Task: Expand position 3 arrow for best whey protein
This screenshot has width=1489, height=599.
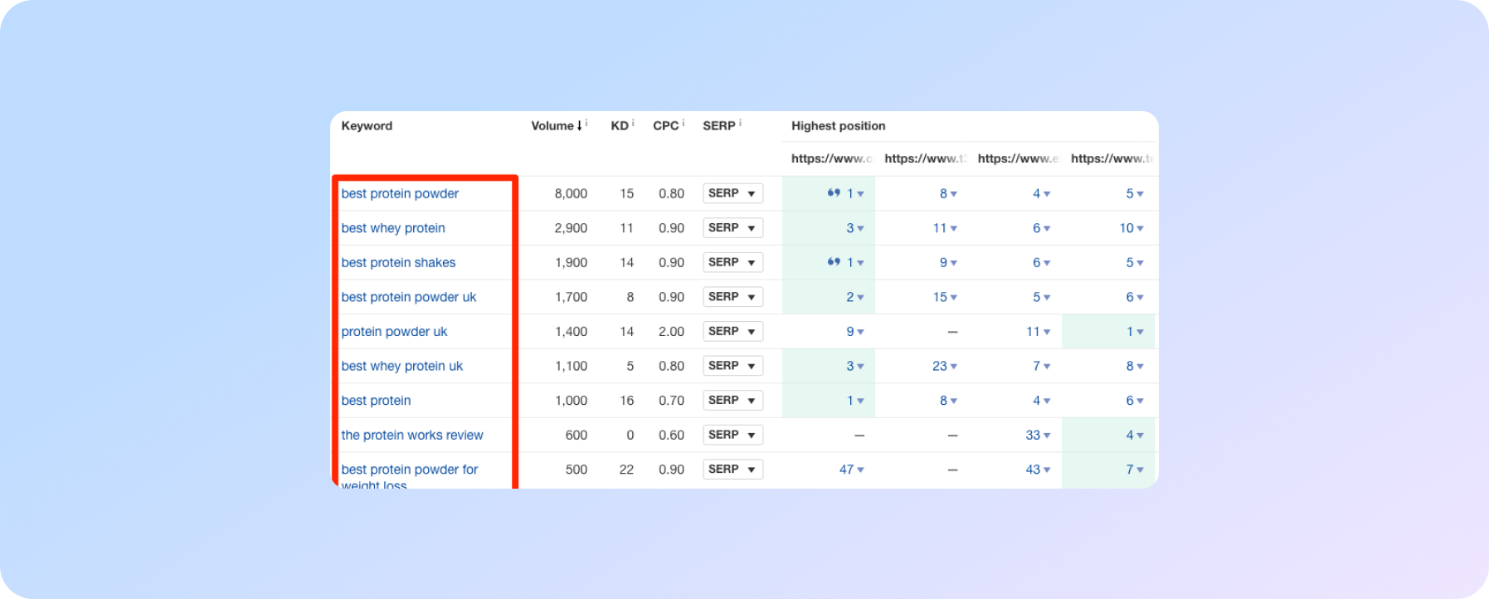Action: tap(860, 229)
